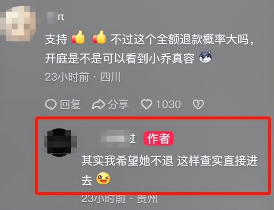The height and width of the screenshot is (210, 274).
Task: Click the husky dog emoji
Action: [x=205, y=57]
